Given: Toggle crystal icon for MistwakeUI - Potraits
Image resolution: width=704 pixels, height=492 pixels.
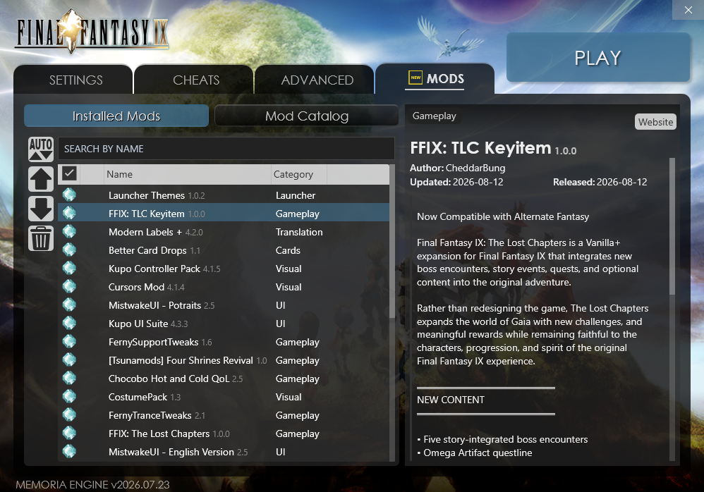Looking at the screenshot, I should (x=69, y=305).
